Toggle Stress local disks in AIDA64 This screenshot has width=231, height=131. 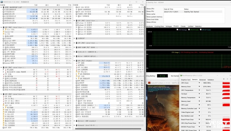pos(152,19)
